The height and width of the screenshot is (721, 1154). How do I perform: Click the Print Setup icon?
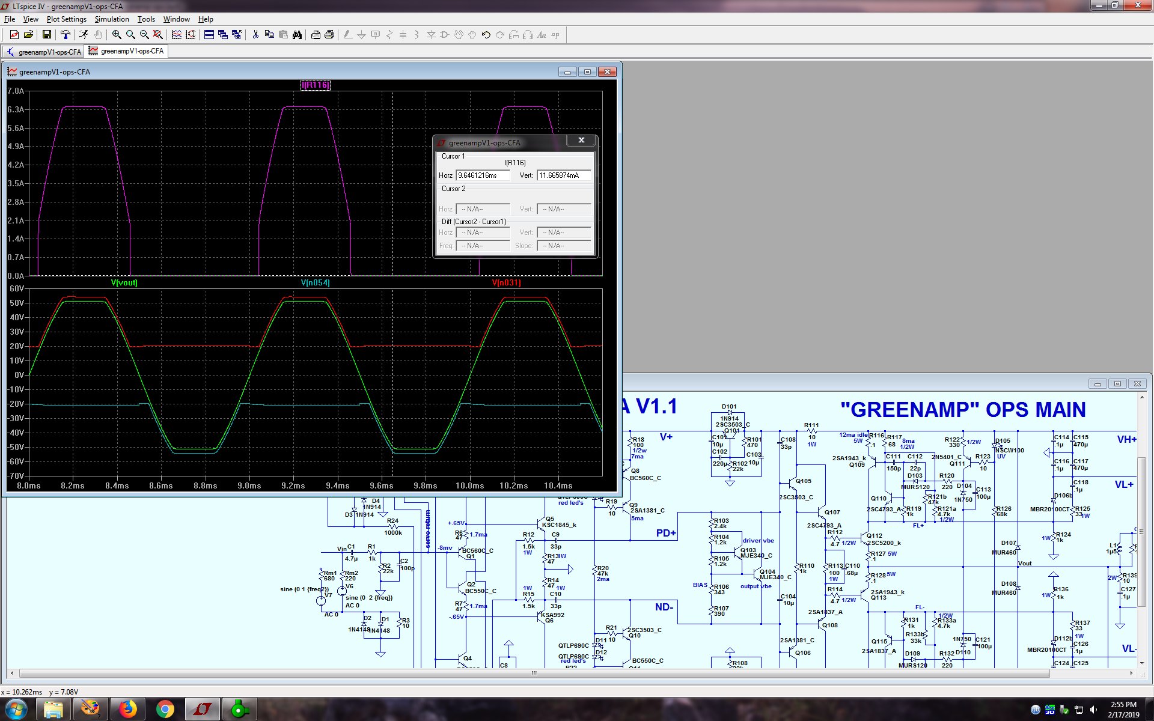[316, 35]
